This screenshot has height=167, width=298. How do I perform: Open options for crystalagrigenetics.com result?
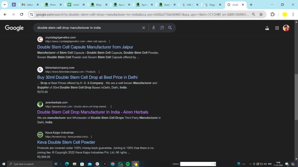tap(109, 41)
